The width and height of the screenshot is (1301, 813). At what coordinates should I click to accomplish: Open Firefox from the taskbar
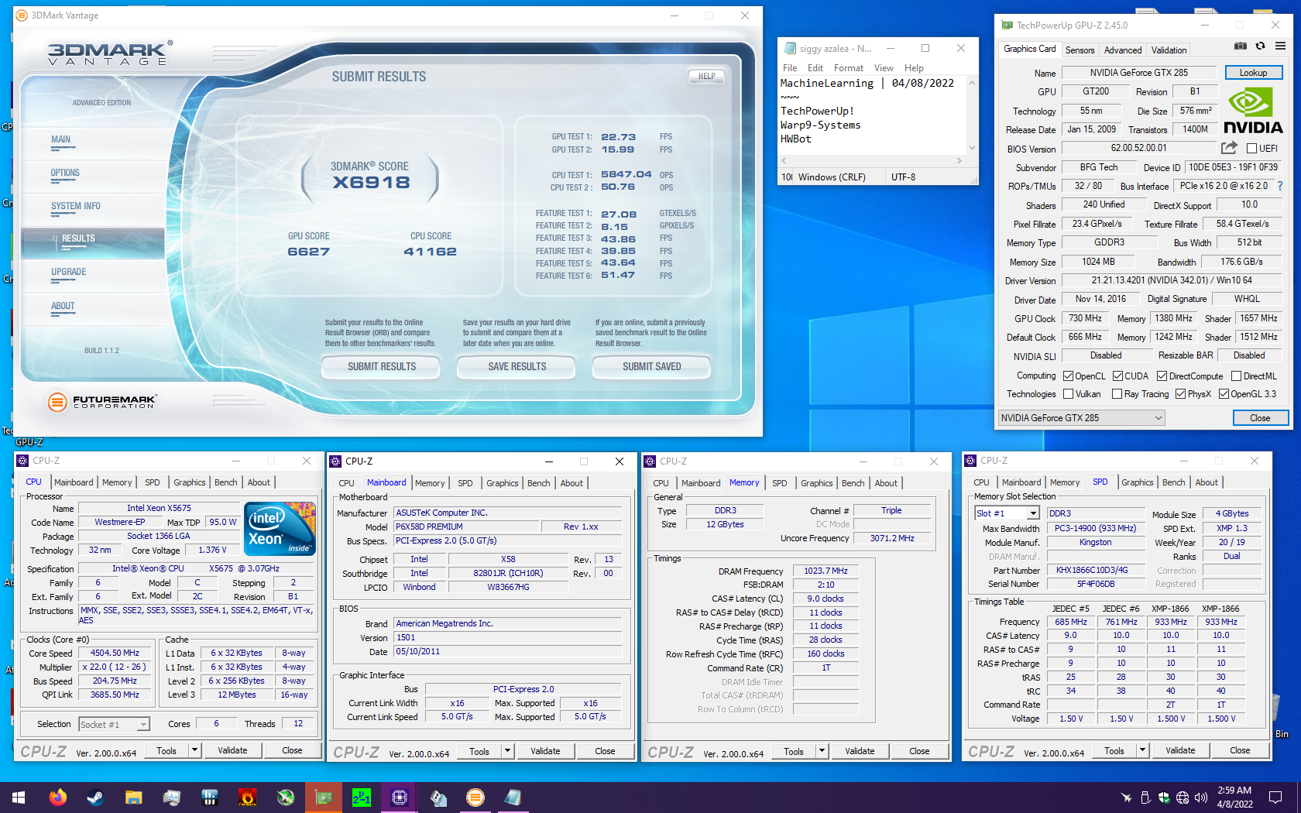(57, 797)
